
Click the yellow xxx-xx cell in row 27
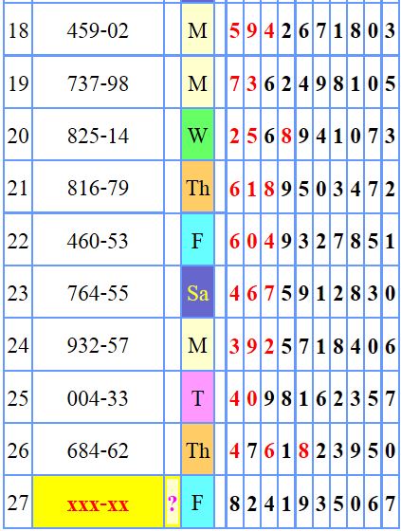coord(99,502)
